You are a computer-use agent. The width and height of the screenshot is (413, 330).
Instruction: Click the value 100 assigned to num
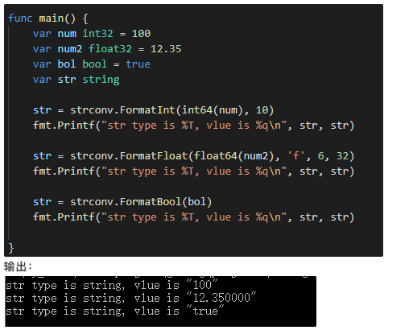pos(141,34)
